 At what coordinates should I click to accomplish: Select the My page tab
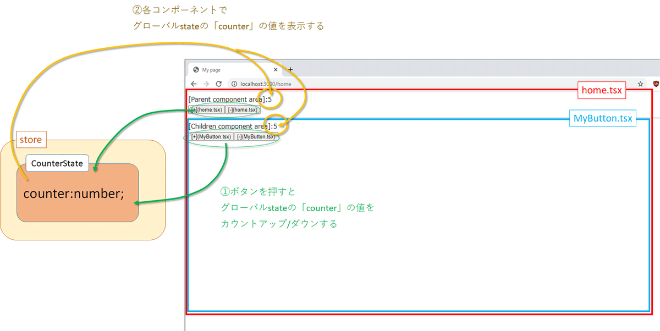[235, 70]
